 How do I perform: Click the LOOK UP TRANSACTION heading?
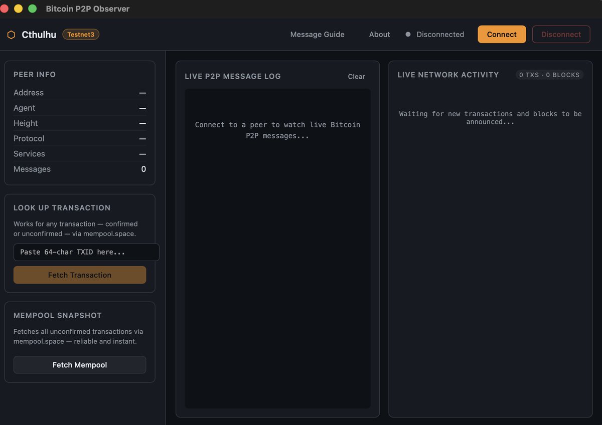coord(62,208)
